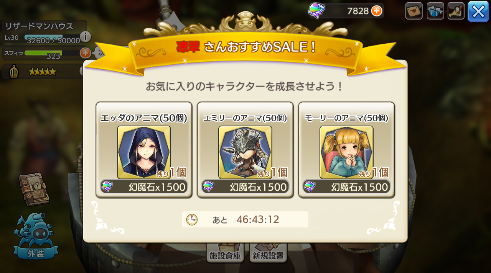Viewport: 491px width, 273px height.
Task: Open the mail envelope icon
Action: tap(414, 11)
